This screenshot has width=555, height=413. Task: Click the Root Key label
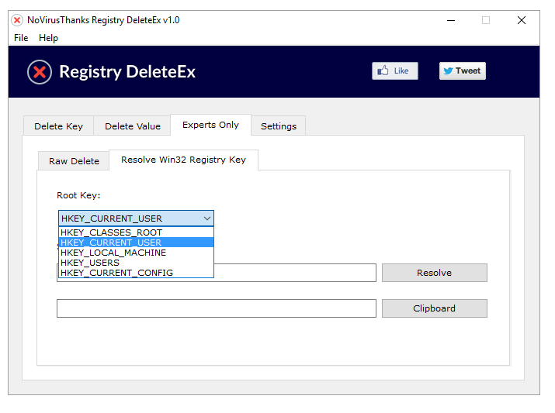coord(78,195)
